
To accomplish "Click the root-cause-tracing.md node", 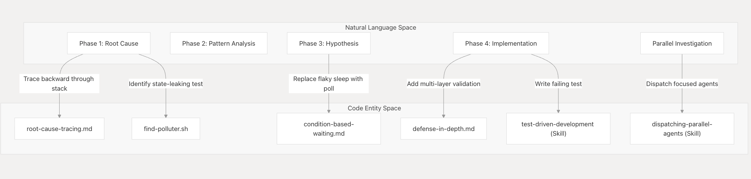I will click(x=59, y=129).
